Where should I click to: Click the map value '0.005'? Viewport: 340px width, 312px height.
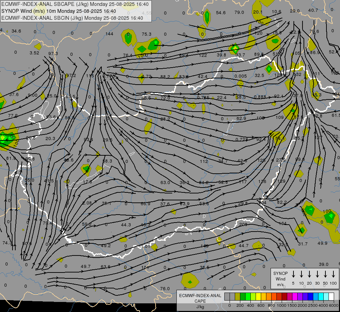[x=240, y=76]
